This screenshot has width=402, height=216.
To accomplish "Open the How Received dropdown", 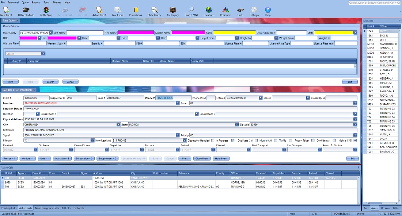I will coord(185,140).
